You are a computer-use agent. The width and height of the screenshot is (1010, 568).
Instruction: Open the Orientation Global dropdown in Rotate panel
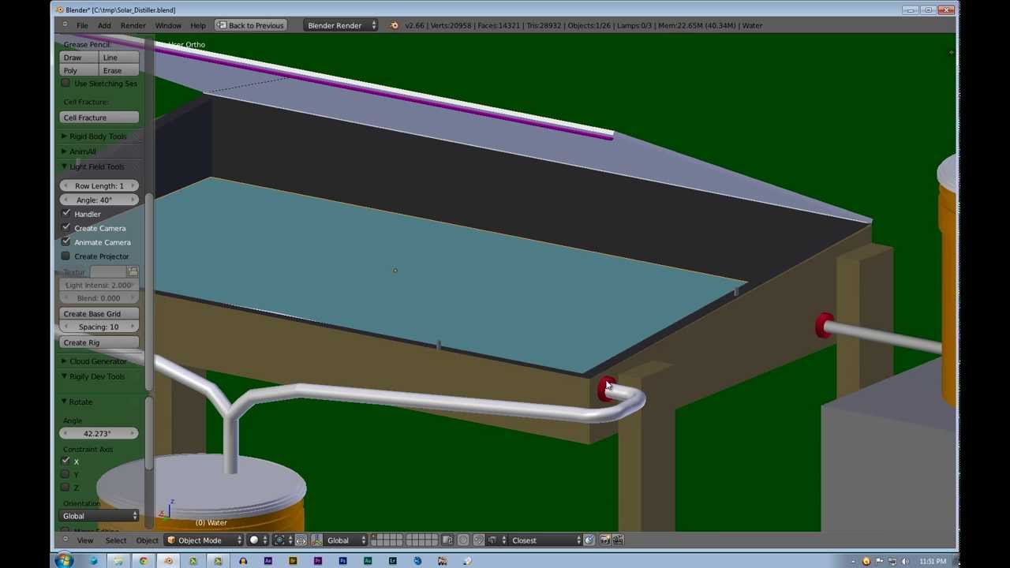(x=99, y=516)
